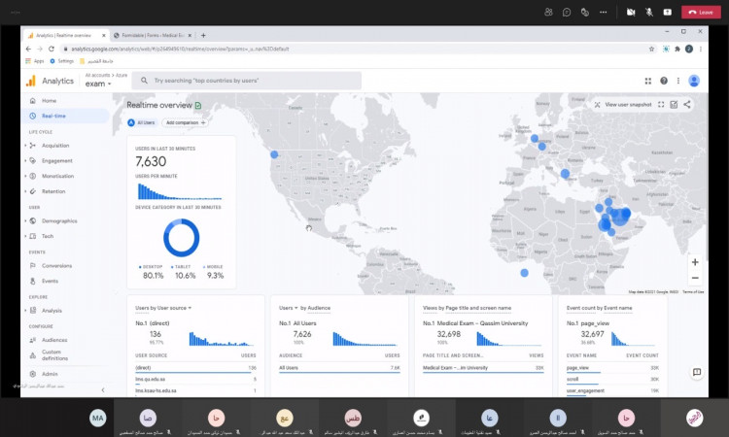Open the browser extensions puzzle icon
This screenshot has height=437, width=729.
click(677, 49)
